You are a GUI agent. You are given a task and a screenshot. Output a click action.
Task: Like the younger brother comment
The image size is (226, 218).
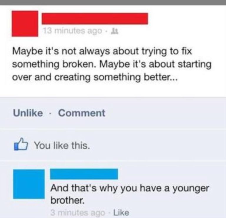point(121,212)
